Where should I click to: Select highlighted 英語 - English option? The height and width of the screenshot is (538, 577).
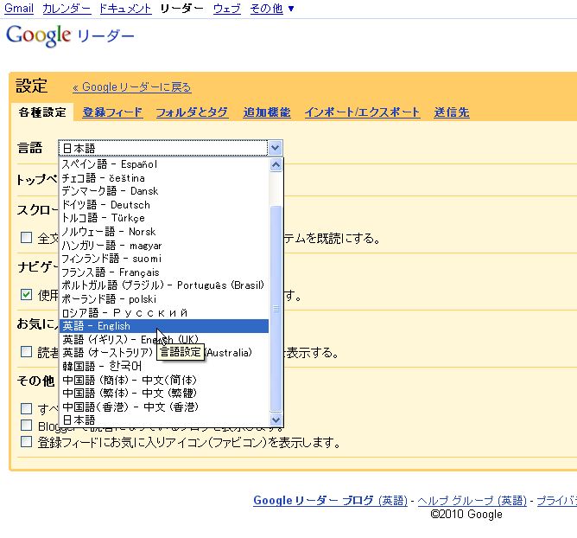(x=164, y=326)
